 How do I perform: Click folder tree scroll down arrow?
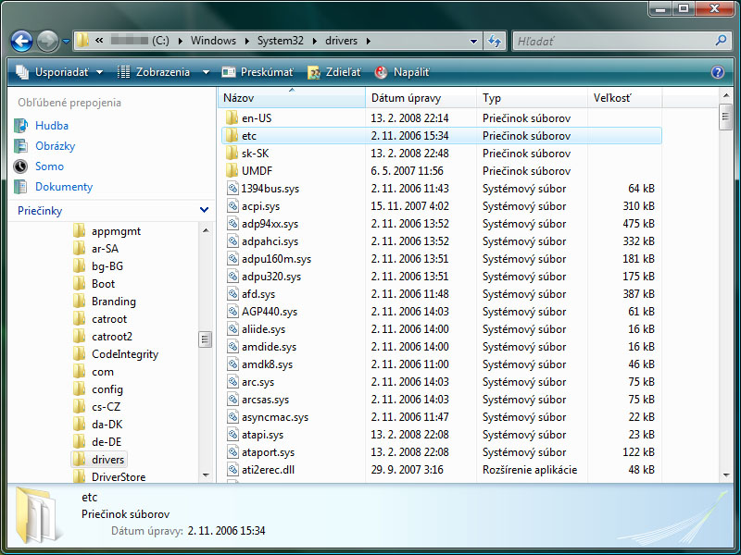(206, 475)
